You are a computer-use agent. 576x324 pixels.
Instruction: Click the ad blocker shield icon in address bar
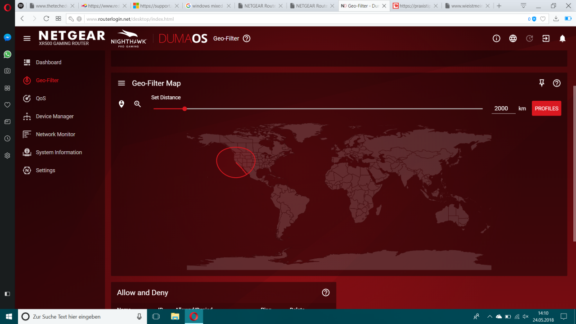click(534, 19)
